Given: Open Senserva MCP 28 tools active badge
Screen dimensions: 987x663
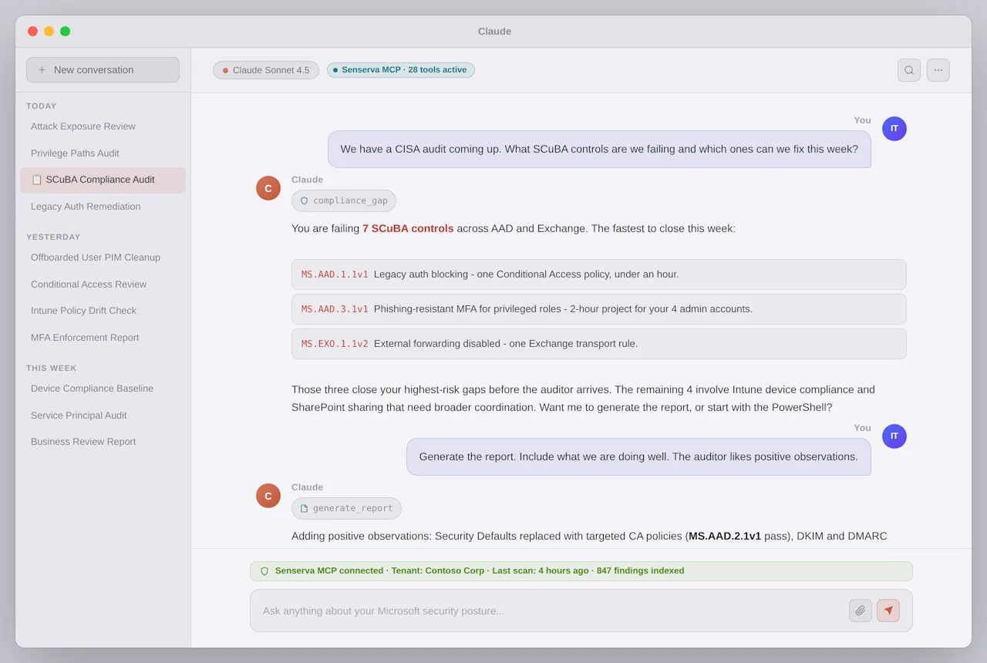Looking at the screenshot, I should [401, 70].
